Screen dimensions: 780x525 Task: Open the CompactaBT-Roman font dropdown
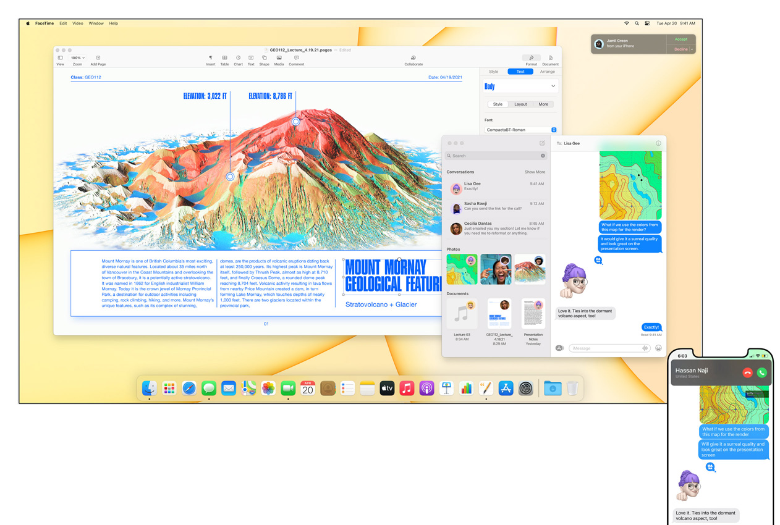[x=554, y=130]
